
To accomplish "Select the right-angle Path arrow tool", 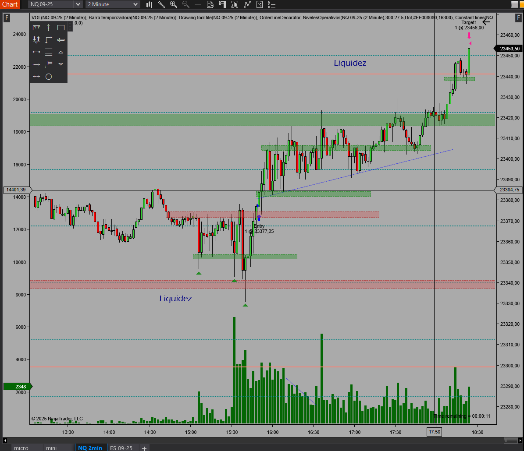I will (x=49, y=40).
